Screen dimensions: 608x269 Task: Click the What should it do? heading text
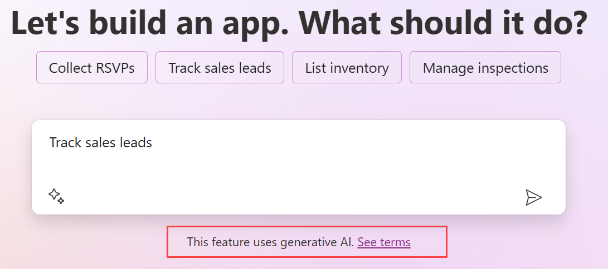coord(446,22)
